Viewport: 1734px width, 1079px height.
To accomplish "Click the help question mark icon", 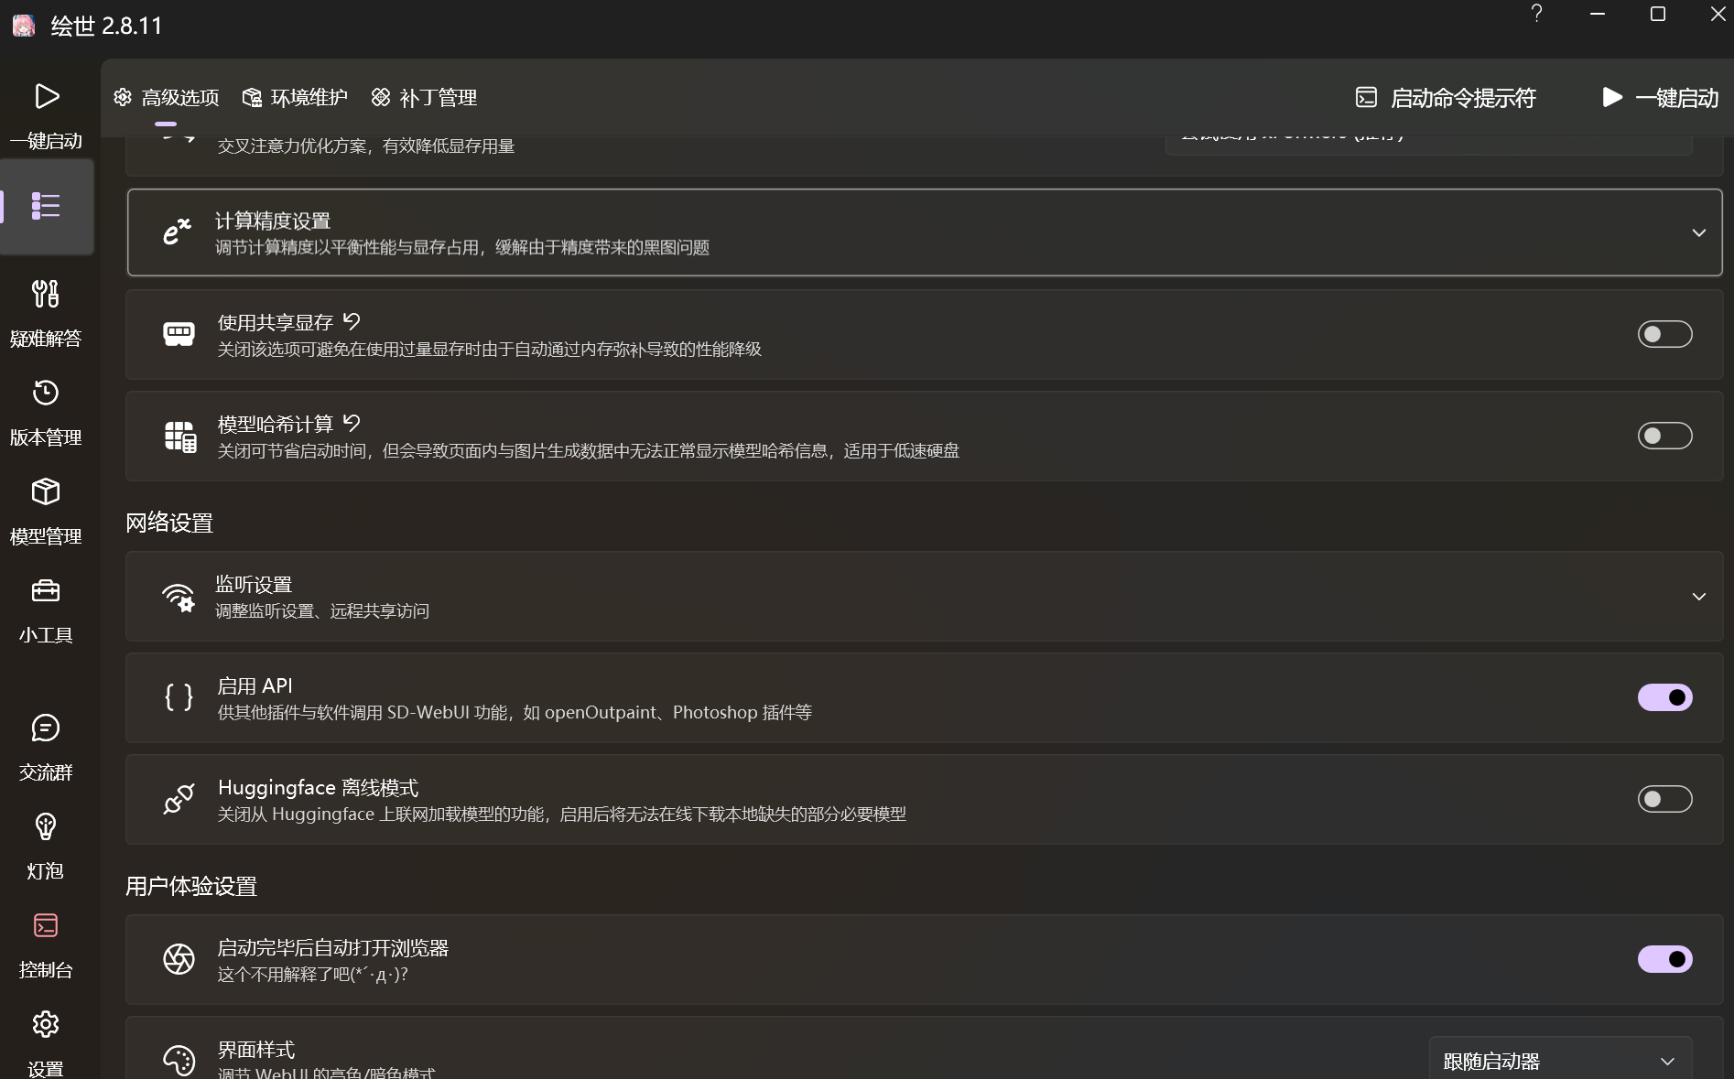I will tap(1537, 14).
